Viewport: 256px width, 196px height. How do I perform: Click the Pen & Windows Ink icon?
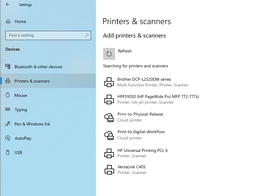pos(8,124)
